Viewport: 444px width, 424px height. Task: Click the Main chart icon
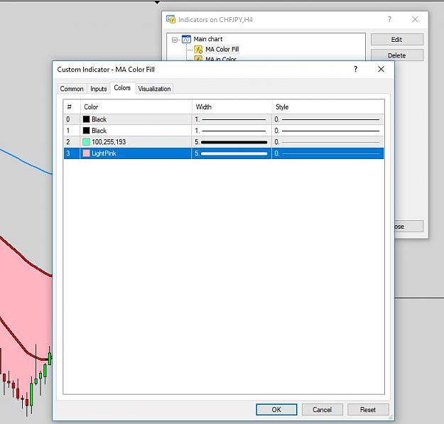point(186,39)
